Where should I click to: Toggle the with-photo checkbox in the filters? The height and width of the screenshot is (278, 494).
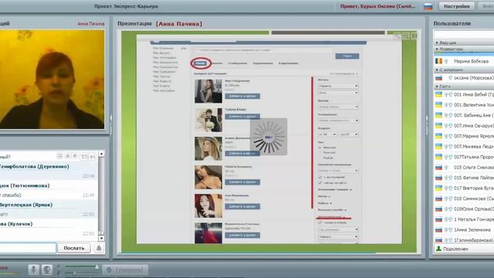click(x=320, y=177)
